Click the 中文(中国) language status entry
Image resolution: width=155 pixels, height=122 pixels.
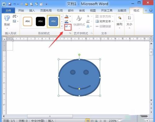(38, 120)
